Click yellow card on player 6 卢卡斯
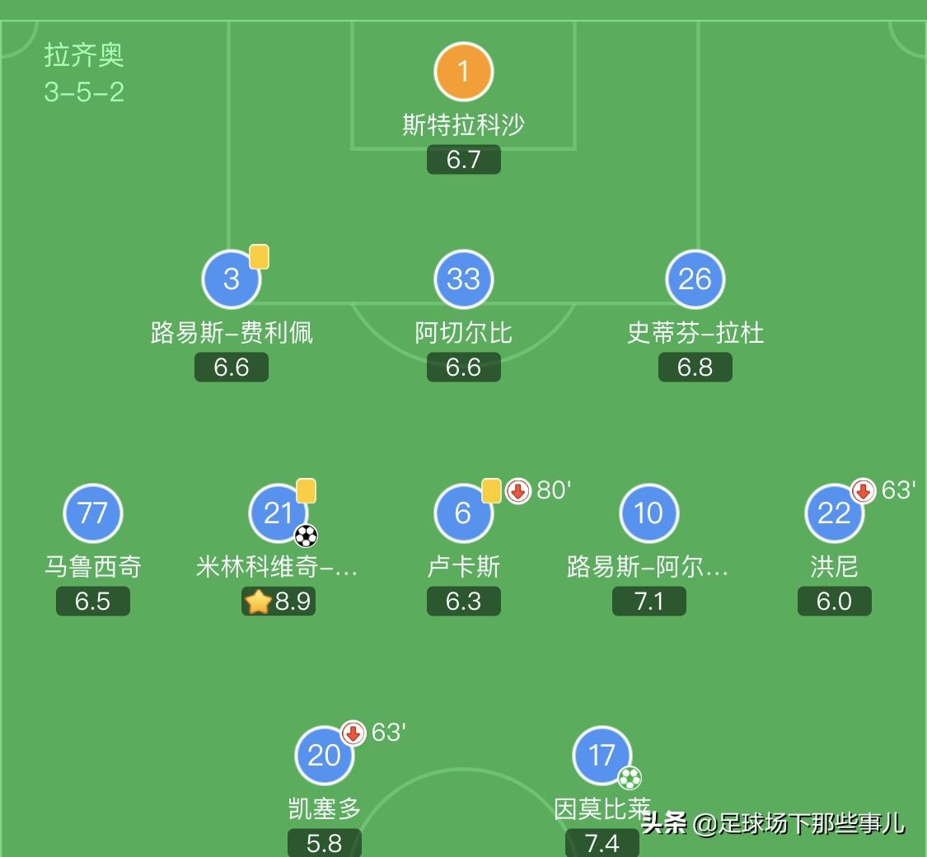This screenshot has width=927, height=857. 491,490
